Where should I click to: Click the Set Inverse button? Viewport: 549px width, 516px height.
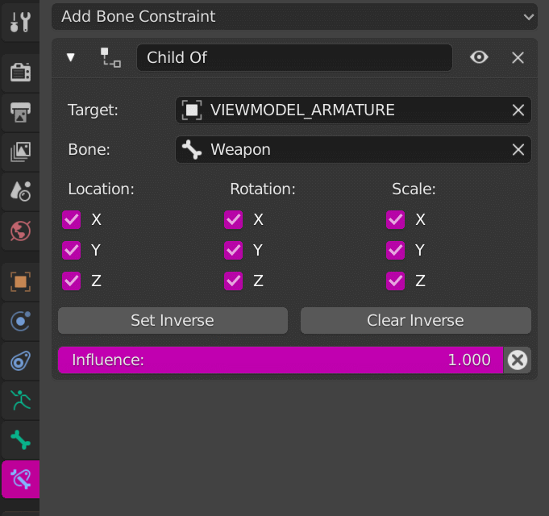pos(173,320)
